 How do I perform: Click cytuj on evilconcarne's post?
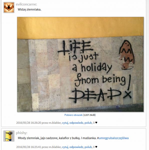click(x=65, y=123)
